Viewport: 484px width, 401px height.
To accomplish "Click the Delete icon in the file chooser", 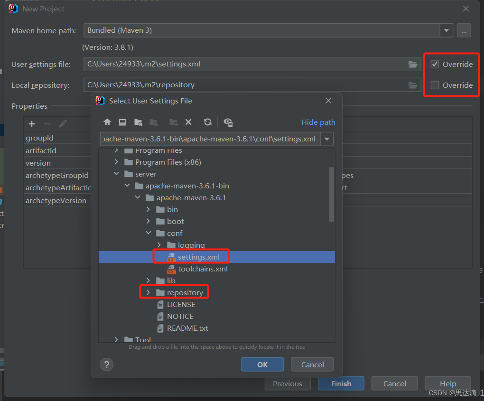I will 188,122.
